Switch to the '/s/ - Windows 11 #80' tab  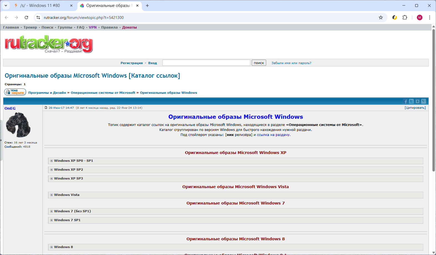tap(43, 6)
